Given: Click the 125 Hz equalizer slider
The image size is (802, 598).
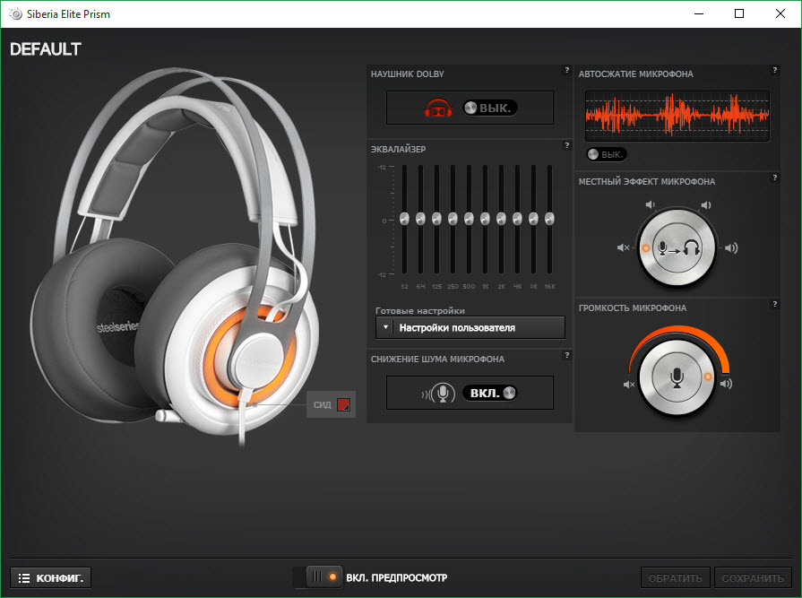Looking at the screenshot, I should pyautogui.click(x=436, y=219).
